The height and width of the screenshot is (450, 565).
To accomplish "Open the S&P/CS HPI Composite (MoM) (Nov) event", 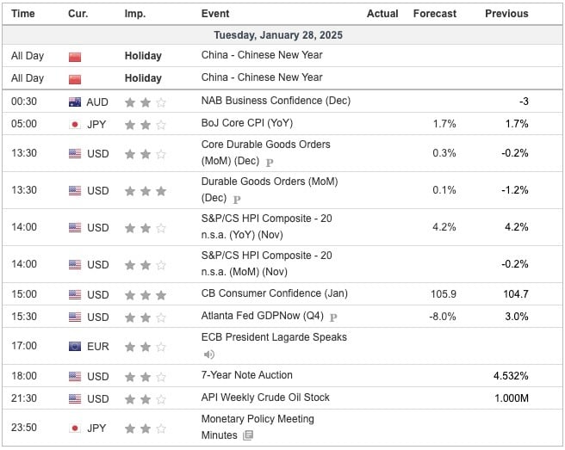I will click(x=267, y=264).
